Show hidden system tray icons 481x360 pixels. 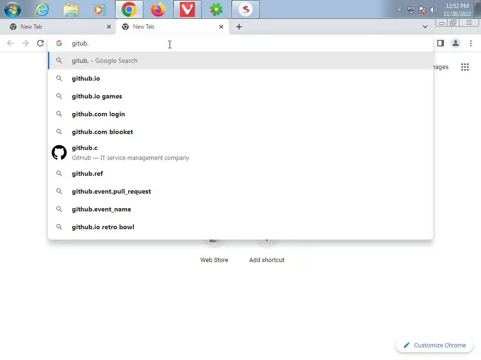pyautogui.click(x=399, y=10)
